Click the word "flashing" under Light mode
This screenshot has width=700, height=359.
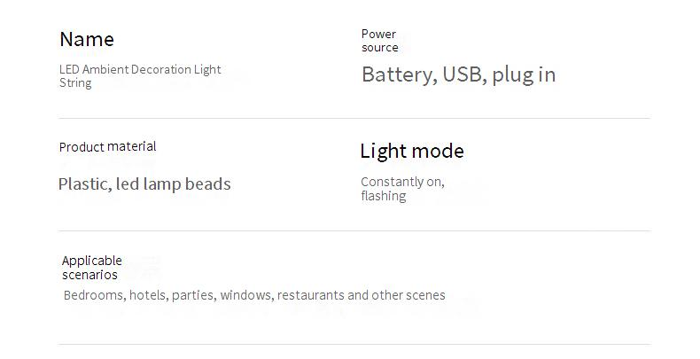point(383,196)
